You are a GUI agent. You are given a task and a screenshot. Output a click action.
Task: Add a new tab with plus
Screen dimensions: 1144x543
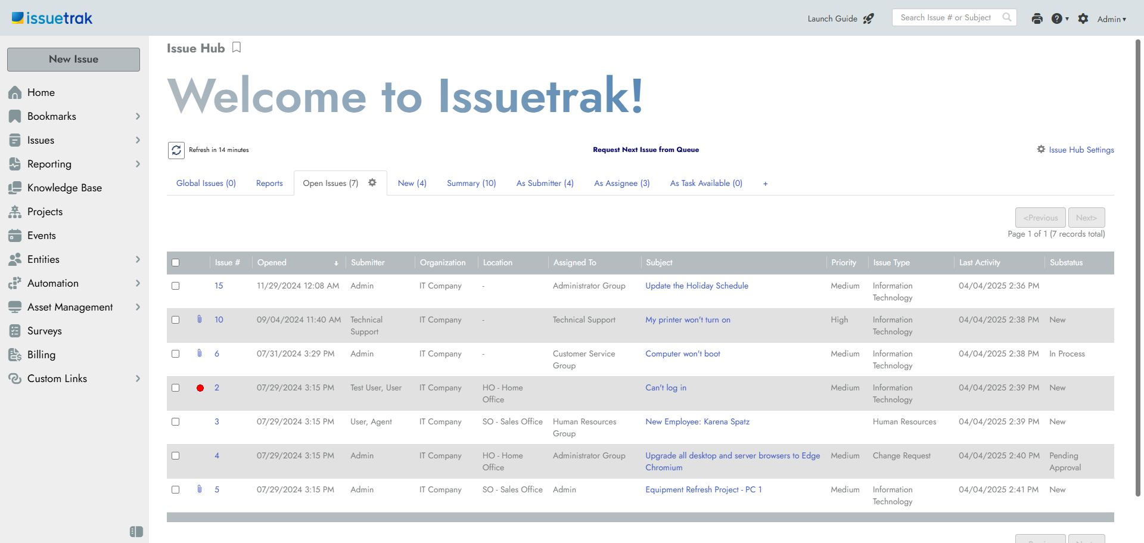pos(766,184)
